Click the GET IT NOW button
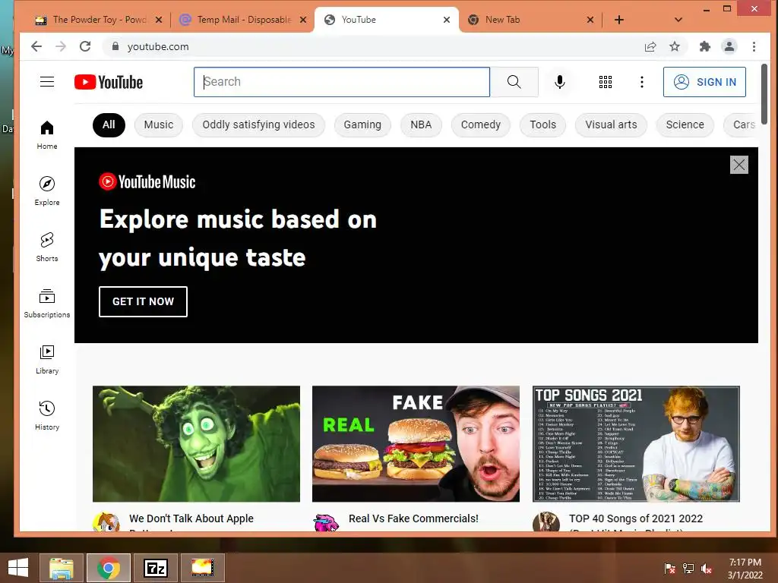The width and height of the screenshot is (778, 583). point(143,301)
